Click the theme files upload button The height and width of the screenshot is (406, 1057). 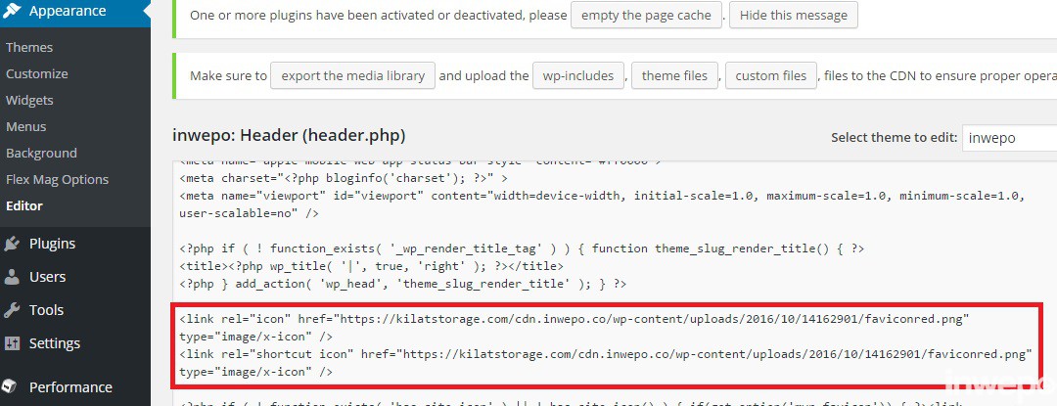point(674,75)
